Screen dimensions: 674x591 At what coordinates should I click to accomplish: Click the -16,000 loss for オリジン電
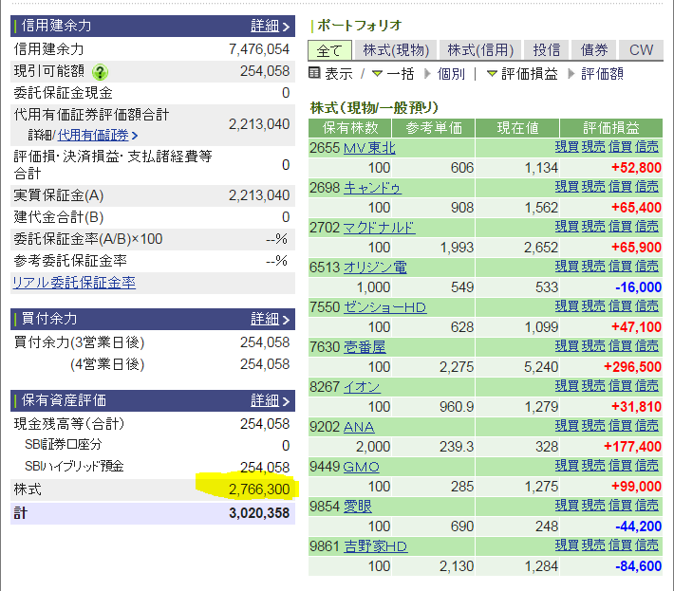click(x=638, y=287)
